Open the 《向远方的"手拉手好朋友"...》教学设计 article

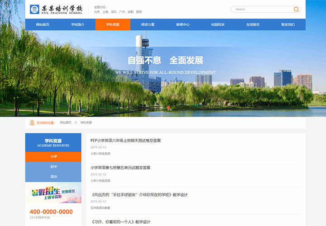pyautogui.click(x=139, y=195)
